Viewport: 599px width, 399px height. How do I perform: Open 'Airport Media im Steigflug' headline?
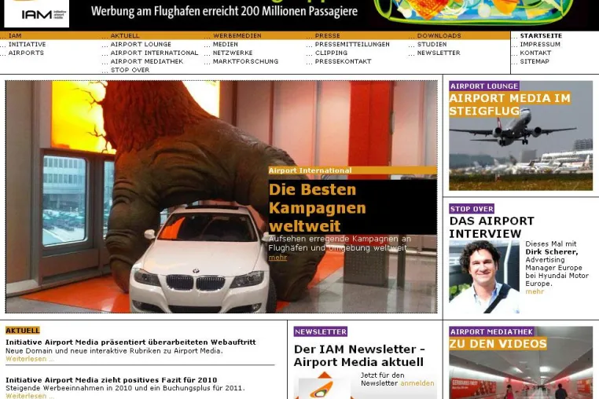509,104
